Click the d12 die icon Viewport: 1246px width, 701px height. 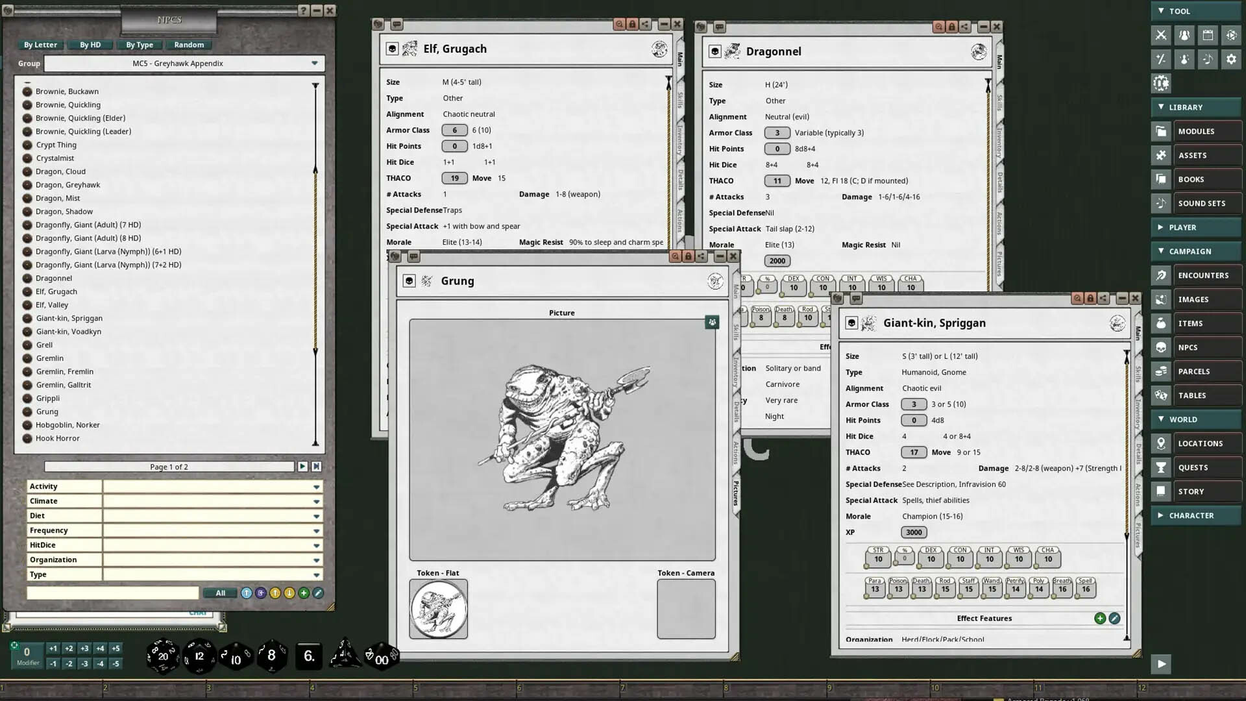click(199, 656)
